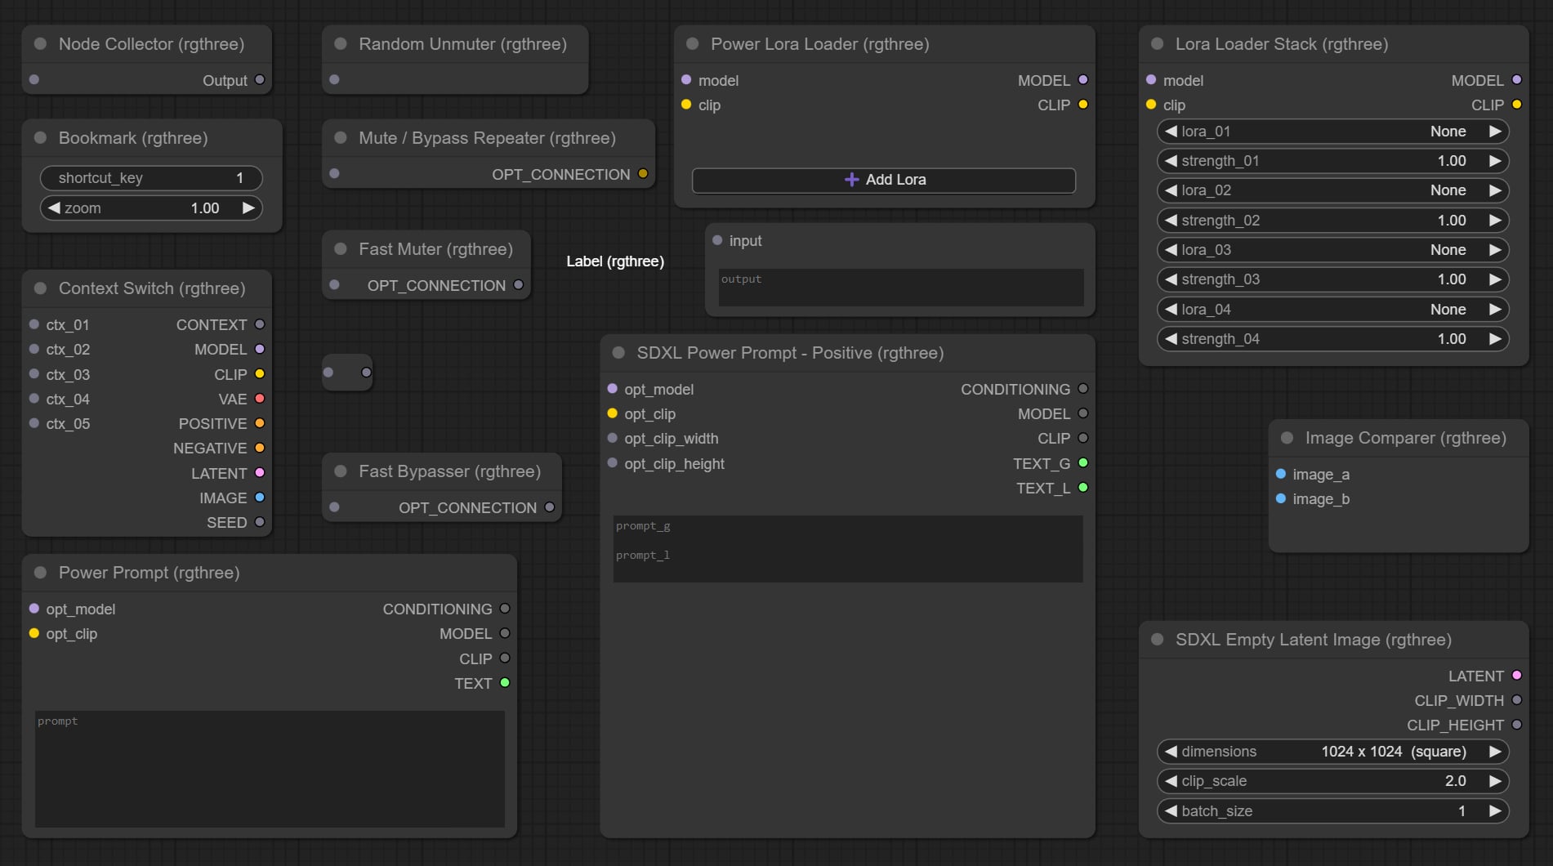The image size is (1553, 866).
Task: Collapse the Fast Muter node using its title dot
Action: click(x=341, y=249)
